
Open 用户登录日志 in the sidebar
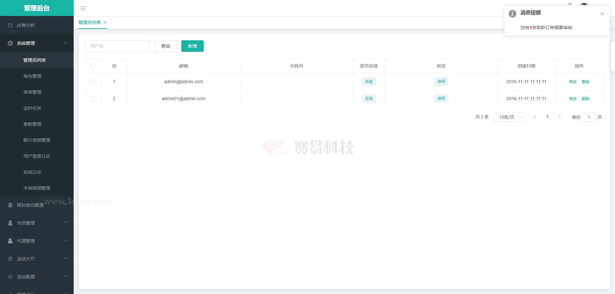click(x=37, y=156)
